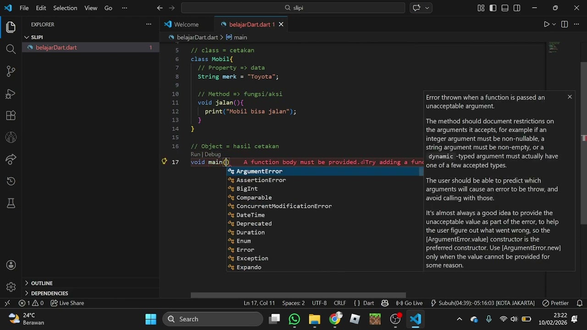Image resolution: width=587 pixels, height=330 pixels.
Task: Open the Explorer view in activity bar
Action: (x=11, y=27)
